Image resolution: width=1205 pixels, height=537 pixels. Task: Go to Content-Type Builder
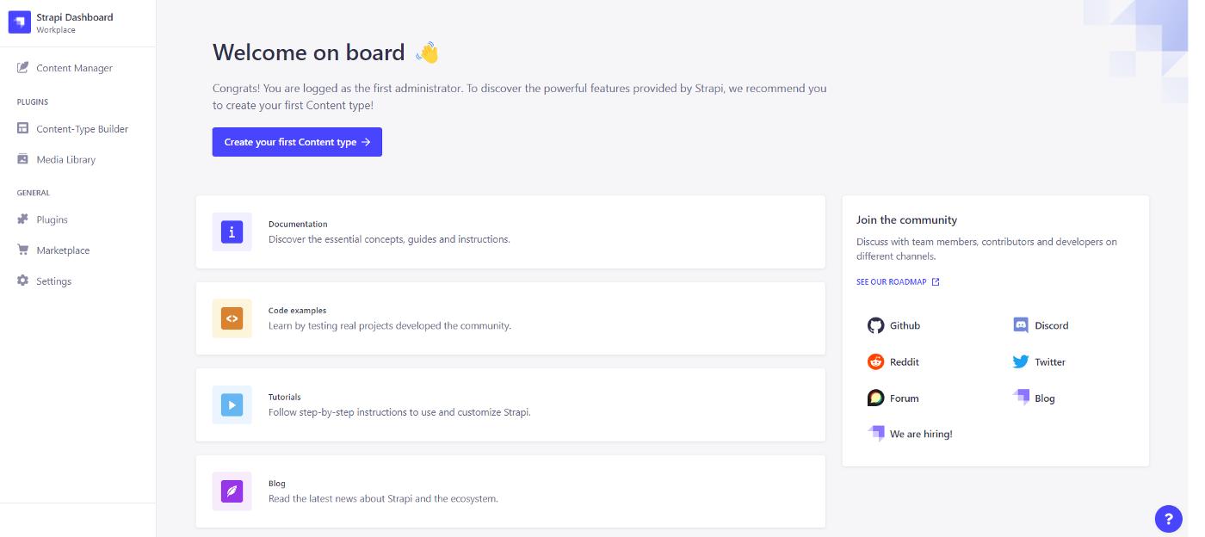click(82, 129)
